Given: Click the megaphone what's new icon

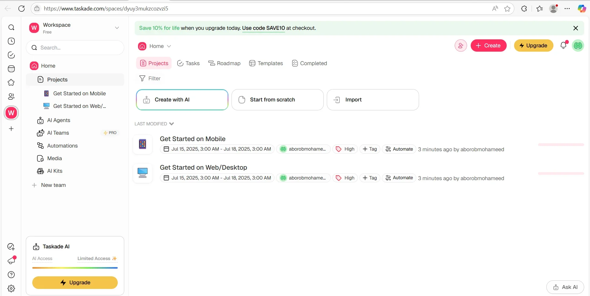Looking at the screenshot, I should [11, 261].
